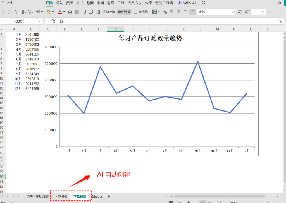The height and width of the screenshot is (203, 286).
Task: Open the font size 11 dropdown
Action: (263, 12)
